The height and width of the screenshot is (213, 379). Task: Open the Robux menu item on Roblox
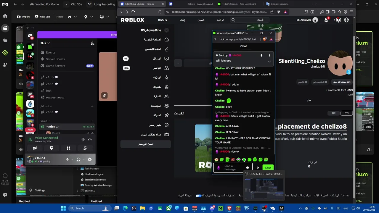[x=162, y=20]
